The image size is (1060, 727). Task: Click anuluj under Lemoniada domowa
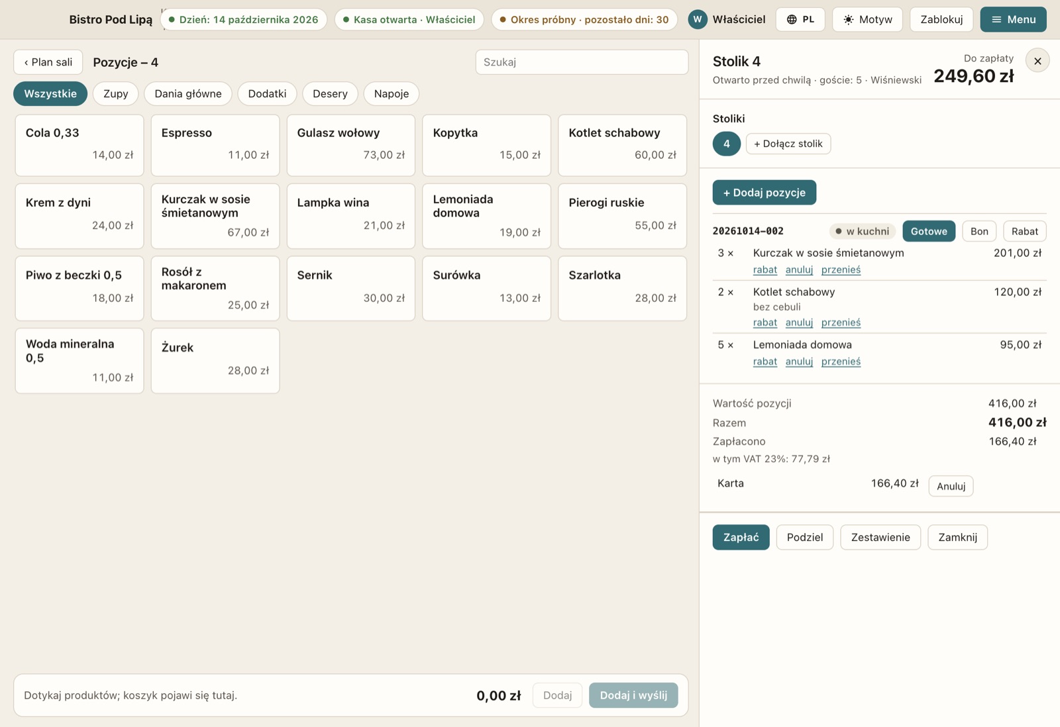tap(799, 362)
